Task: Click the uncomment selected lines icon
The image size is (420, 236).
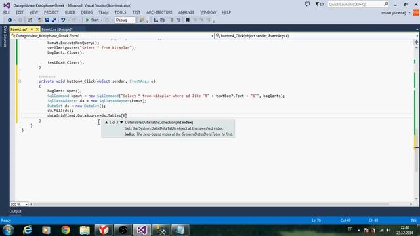Action: point(178,20)
